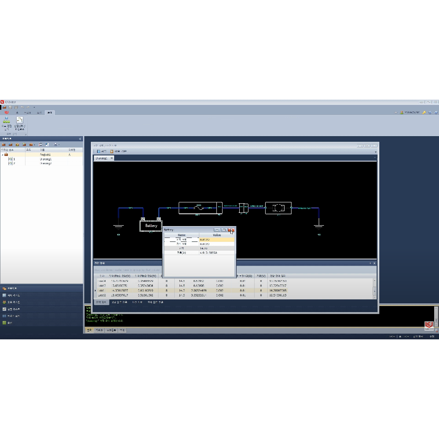Select the Battery component in the schematic
Screen dimensions: 439x439
point(151,226)
